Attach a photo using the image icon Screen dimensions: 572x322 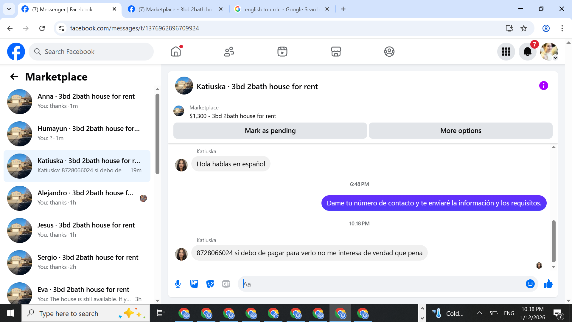(x=194, y=284)
